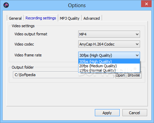154x123 pixels.
Task: Open the MP3 Quality tab
Action: pyautogui.click(x=70, y=18)
